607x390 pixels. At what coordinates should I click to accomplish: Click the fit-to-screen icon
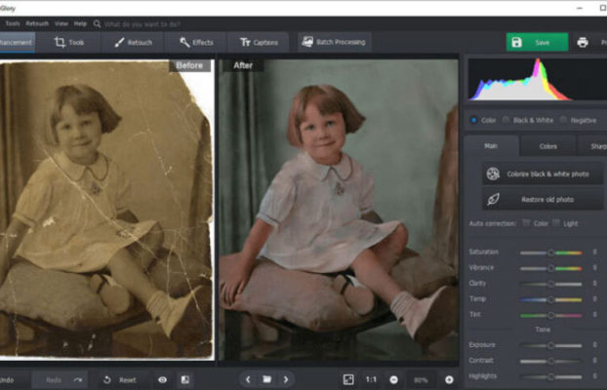pos(348,379)
